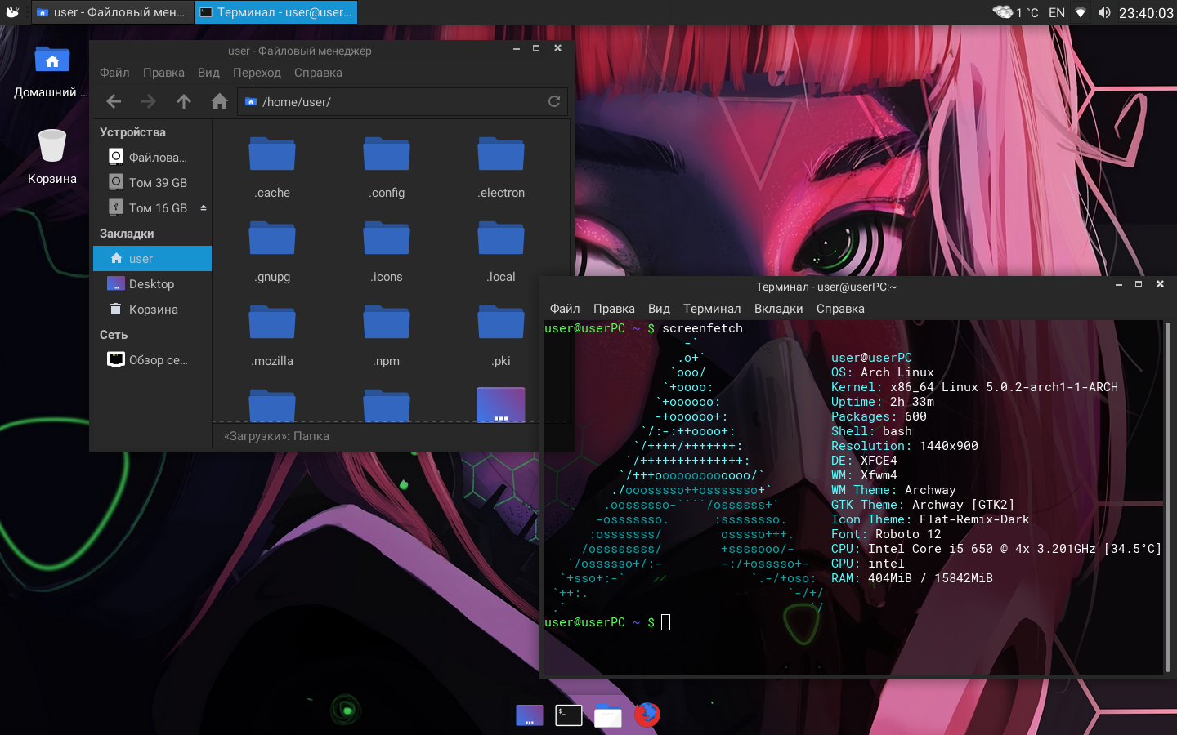
Task: Open terminal Вкладки menu
Action: point(778,309)
